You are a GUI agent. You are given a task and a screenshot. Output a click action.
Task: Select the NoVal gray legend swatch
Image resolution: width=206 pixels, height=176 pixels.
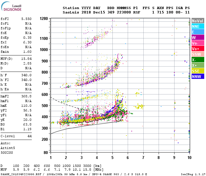point(198,21)
